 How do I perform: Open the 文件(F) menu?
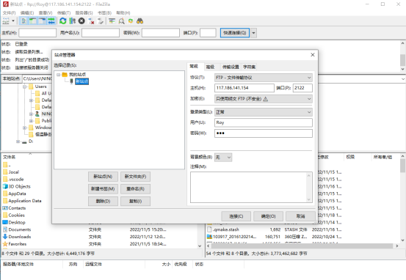tap(9, 12)
